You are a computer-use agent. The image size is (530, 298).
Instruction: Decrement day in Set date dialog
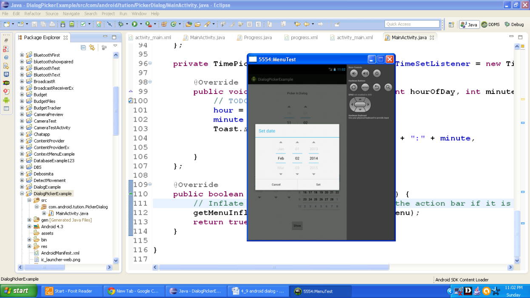coord(297,174)
